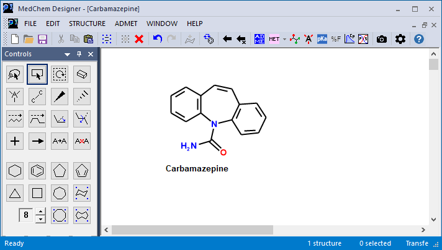Pick the cycloheptane ring template
The image size is (442, 250).
(60, 193)
